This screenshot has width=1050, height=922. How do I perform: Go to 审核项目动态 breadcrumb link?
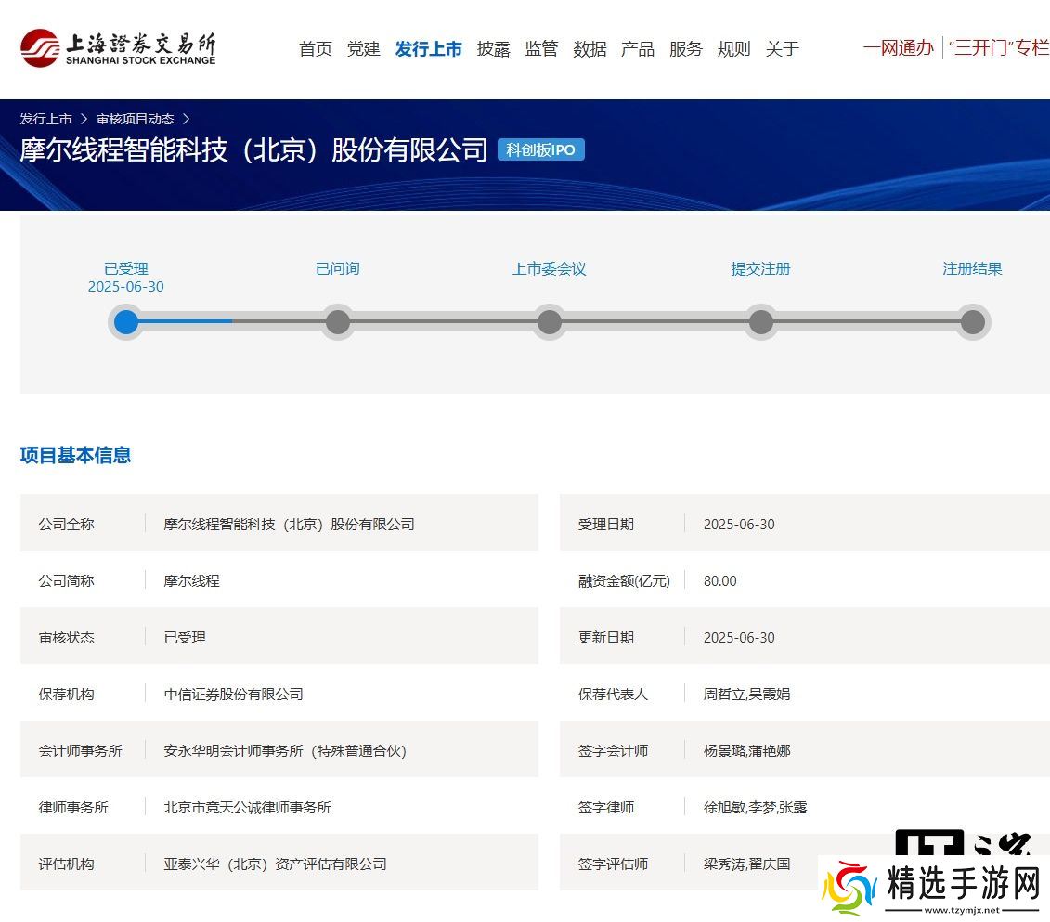pyautogui.click(x=135, y=119)
